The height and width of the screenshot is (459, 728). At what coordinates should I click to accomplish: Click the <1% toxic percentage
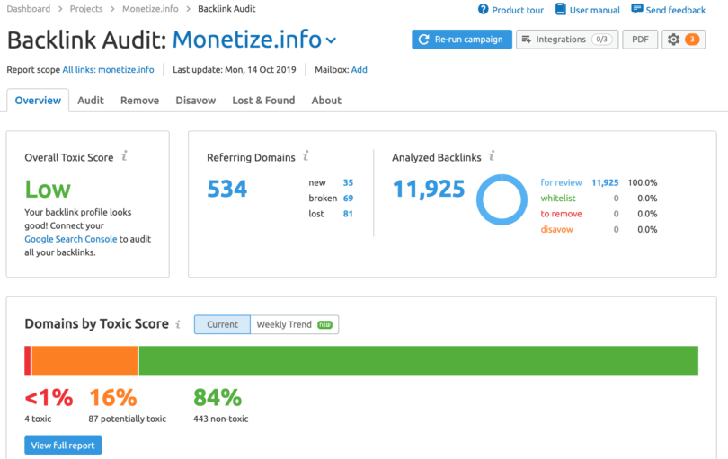pyautogui.click(x=49, y=398)
